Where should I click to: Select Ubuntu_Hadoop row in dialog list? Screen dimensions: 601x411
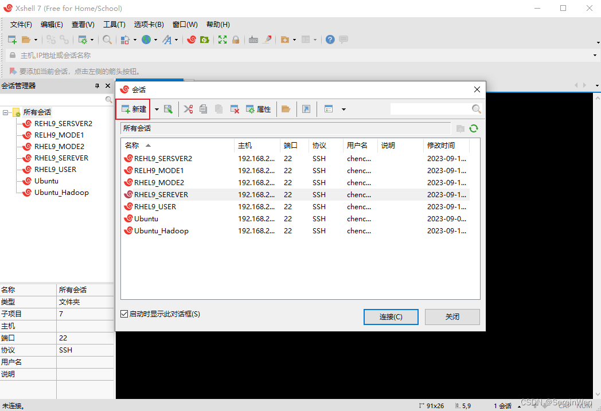295,231
